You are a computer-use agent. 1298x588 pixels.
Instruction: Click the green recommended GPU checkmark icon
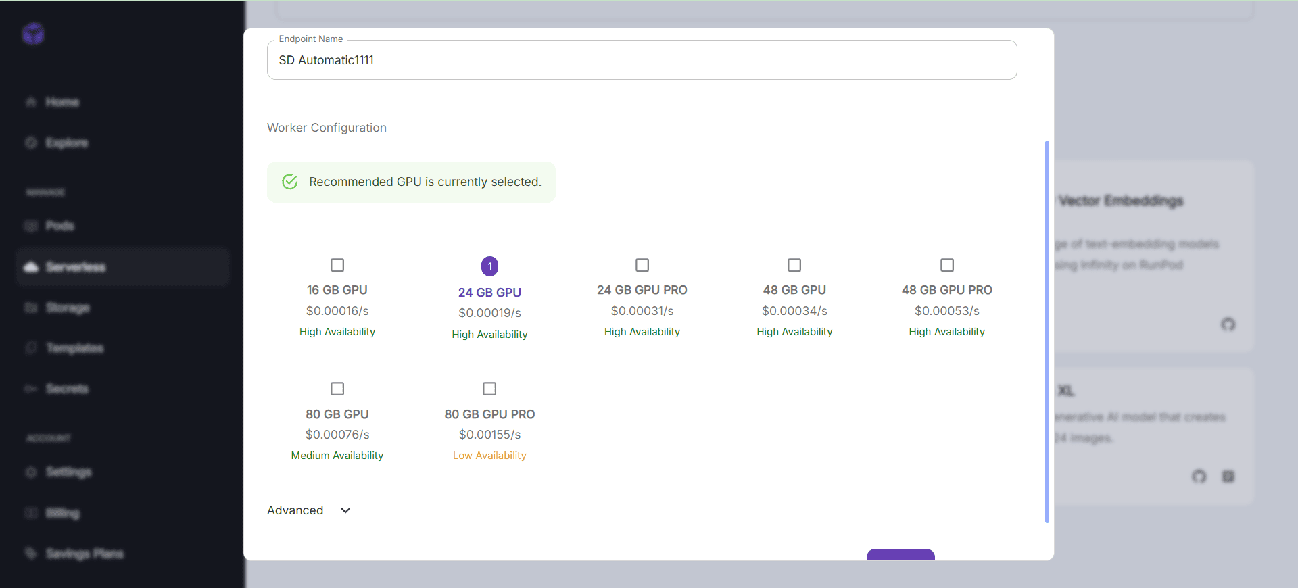click(x=290, y=182)
